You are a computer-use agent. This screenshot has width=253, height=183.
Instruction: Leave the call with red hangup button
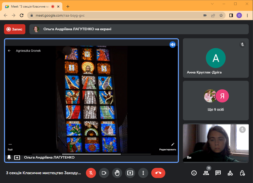pos(158,173)
